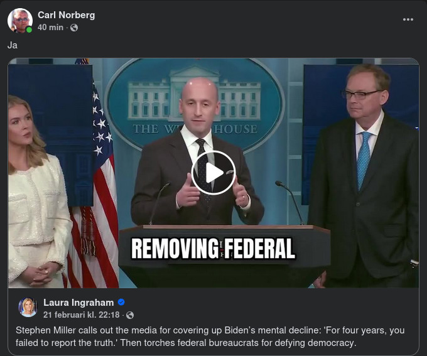The height and width of the screenshot is (356, 427).
Task: Click the 'Ja' post text
Action: coord(13,45)
